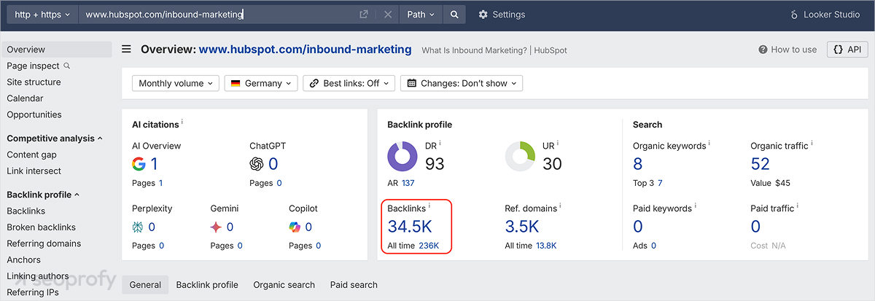Click the UR donut chart
Viewport: 875px width, 301px height.
[520, 157]
